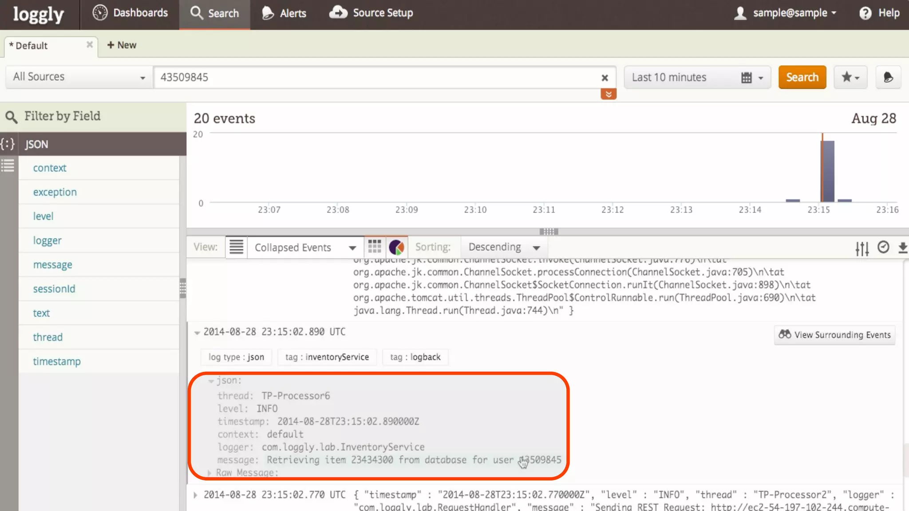Click the orange Search button
The height and width of the screenshot is (511, 909).
tap(802, 77)
